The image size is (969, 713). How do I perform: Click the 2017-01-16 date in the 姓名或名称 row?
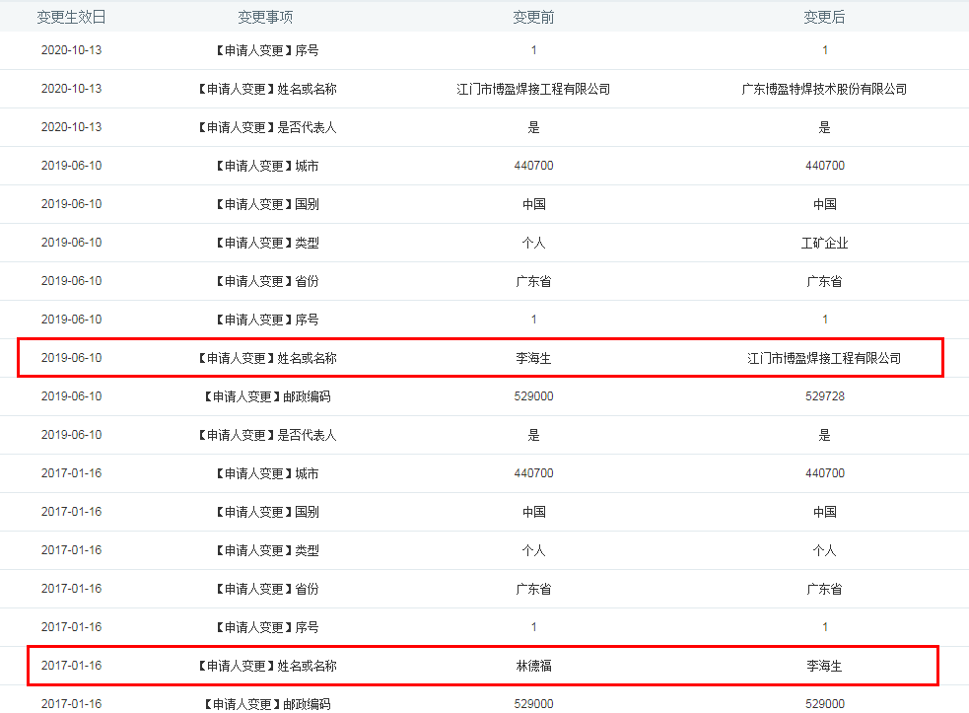click(71, 666)
